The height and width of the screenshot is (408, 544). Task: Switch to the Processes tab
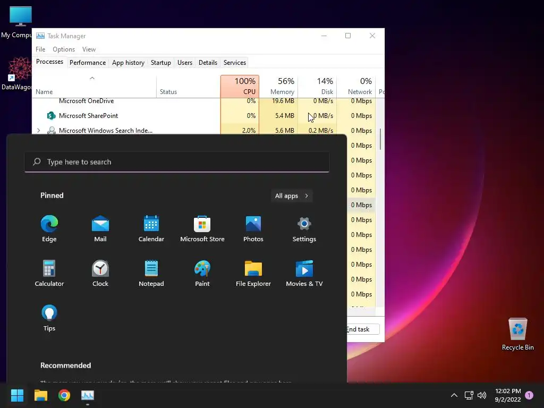pyautogui.click(x=49, y=62)
